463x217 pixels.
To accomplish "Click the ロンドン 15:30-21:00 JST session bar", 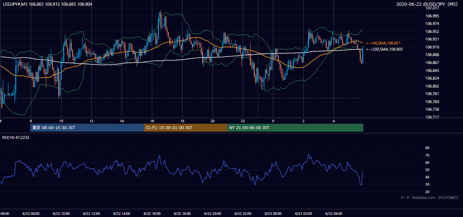I will pos(185,128).
